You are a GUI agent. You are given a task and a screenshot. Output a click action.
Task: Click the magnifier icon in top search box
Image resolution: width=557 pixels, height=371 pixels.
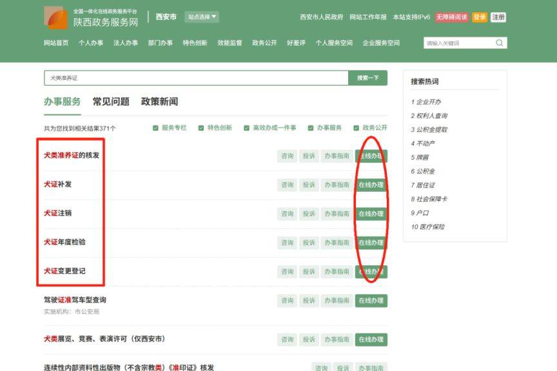(499, 43)
